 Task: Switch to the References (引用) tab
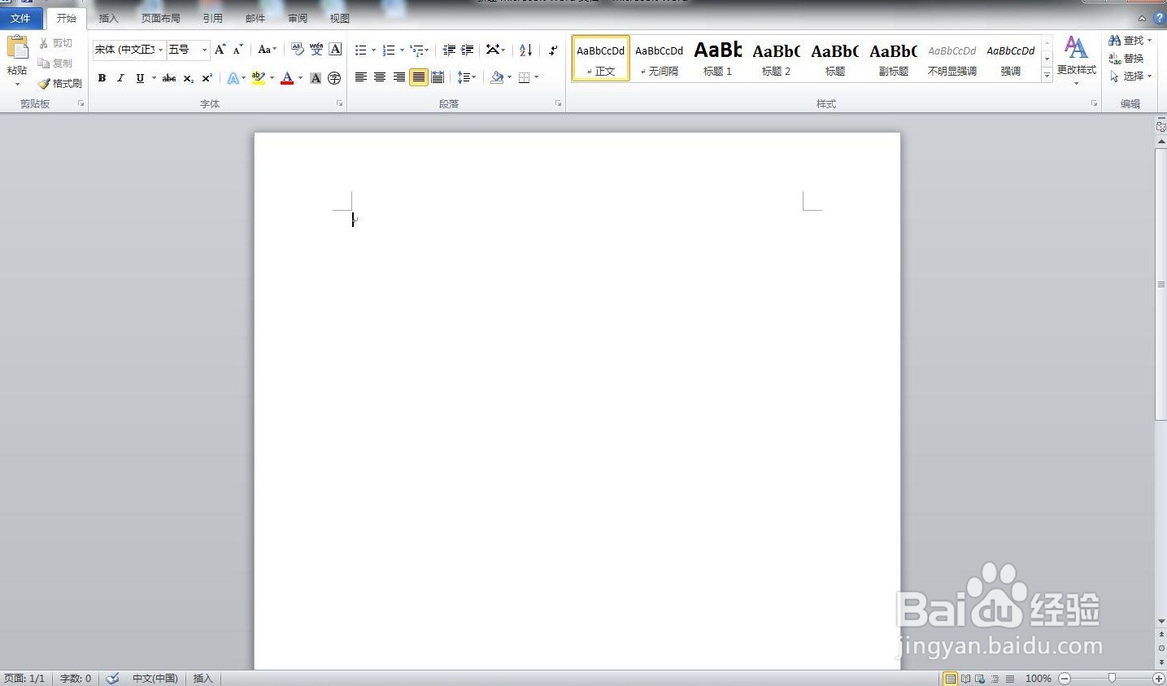click(x=212, y=18)
